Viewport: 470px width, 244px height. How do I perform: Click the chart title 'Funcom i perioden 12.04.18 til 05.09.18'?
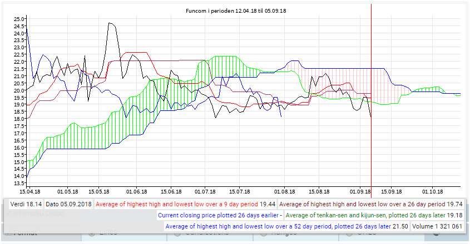point(236,11)
